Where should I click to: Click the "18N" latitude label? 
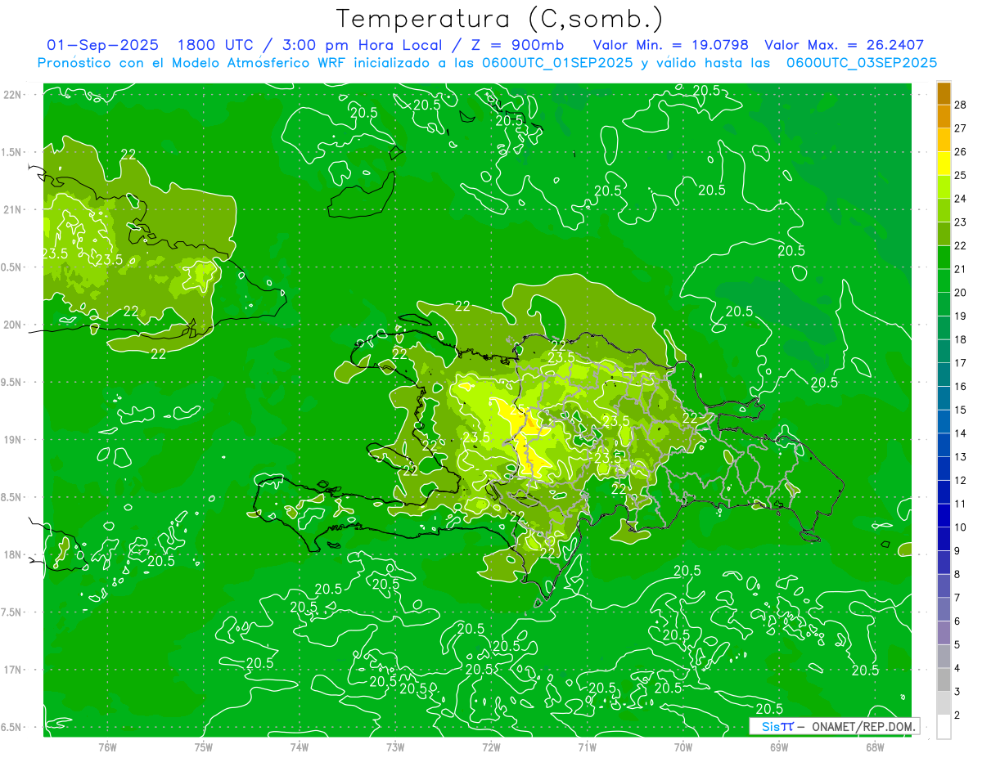[x=12, y=554]
